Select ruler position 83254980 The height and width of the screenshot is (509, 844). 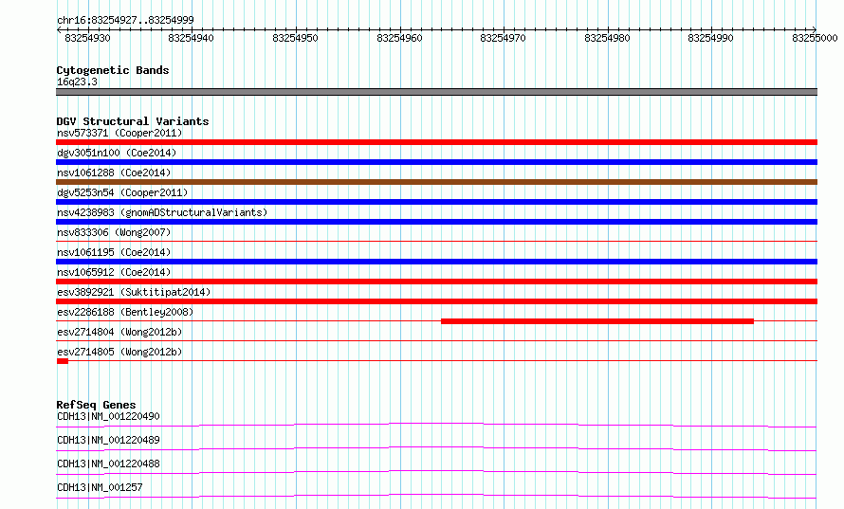coord(607,38)
